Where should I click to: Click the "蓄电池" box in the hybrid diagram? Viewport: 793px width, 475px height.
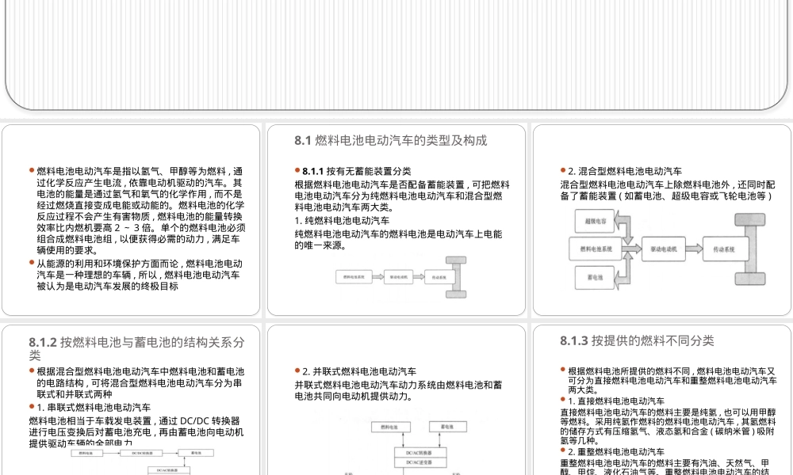(x=595, y=278)
